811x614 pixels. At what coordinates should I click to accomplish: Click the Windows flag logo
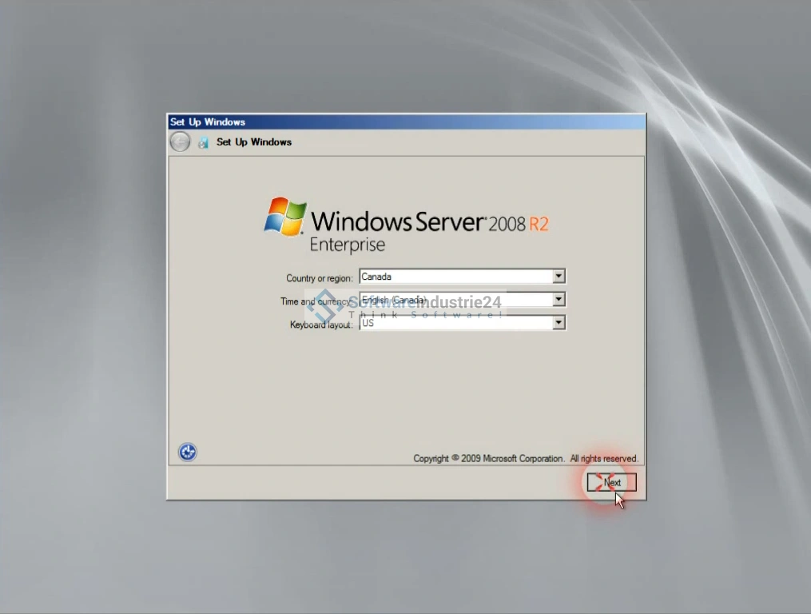click(285, 216)
